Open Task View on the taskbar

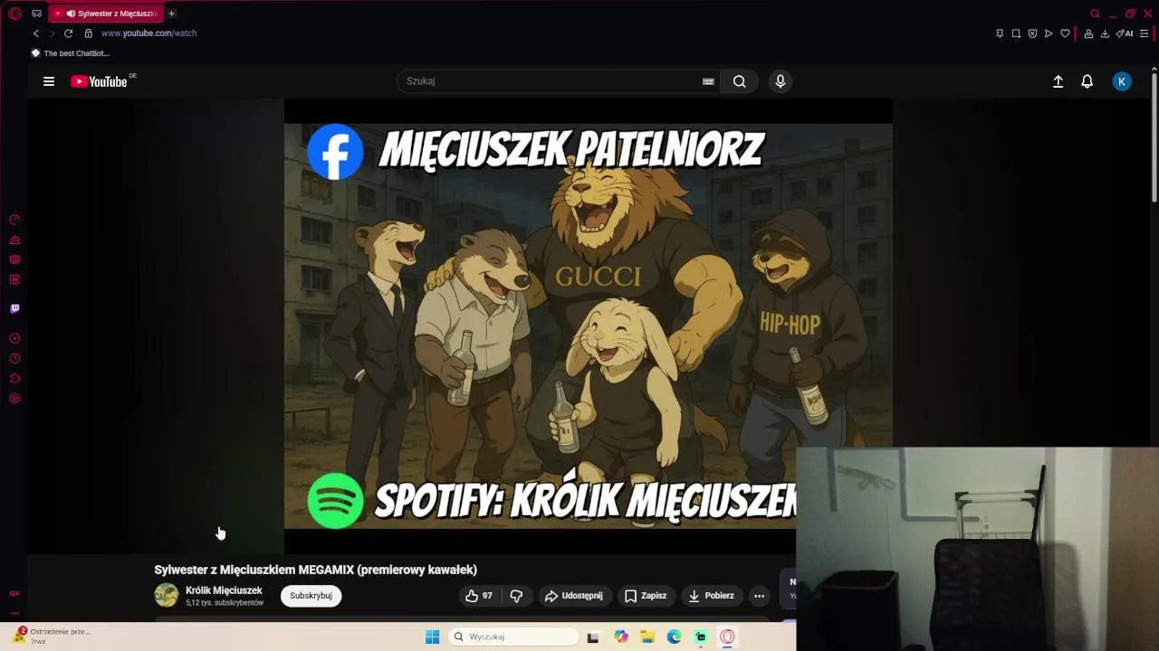pos(593,637)
